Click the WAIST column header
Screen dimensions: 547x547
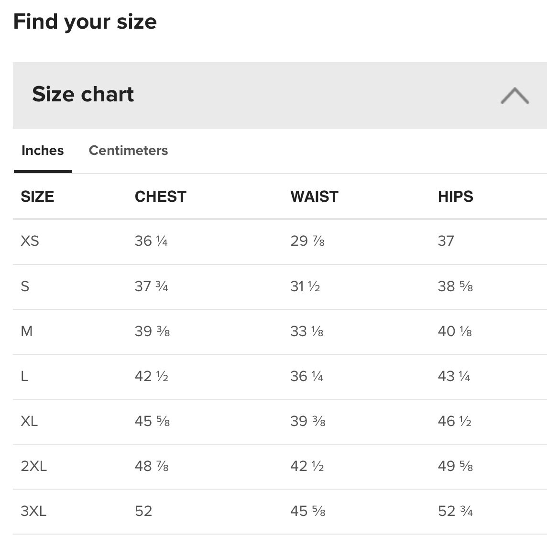click(314, 197)
